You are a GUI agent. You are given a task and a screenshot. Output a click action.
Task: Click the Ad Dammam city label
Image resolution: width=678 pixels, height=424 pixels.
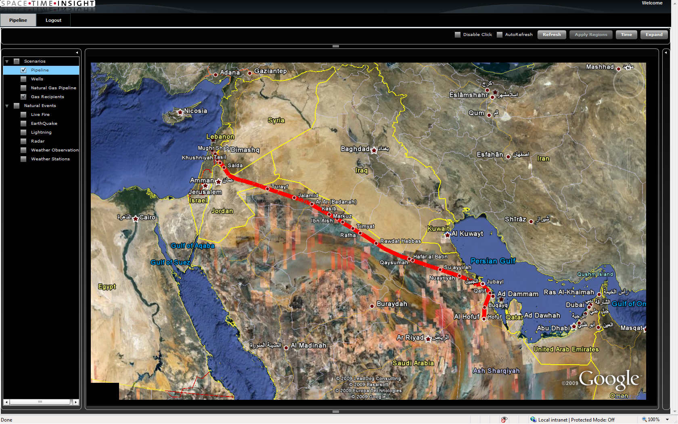(x=518, y=294)
